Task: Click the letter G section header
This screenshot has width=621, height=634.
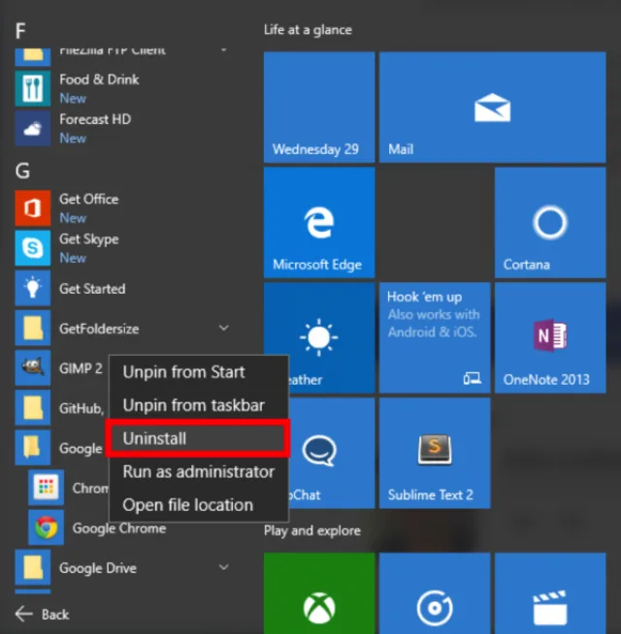Action: (22, 171)
